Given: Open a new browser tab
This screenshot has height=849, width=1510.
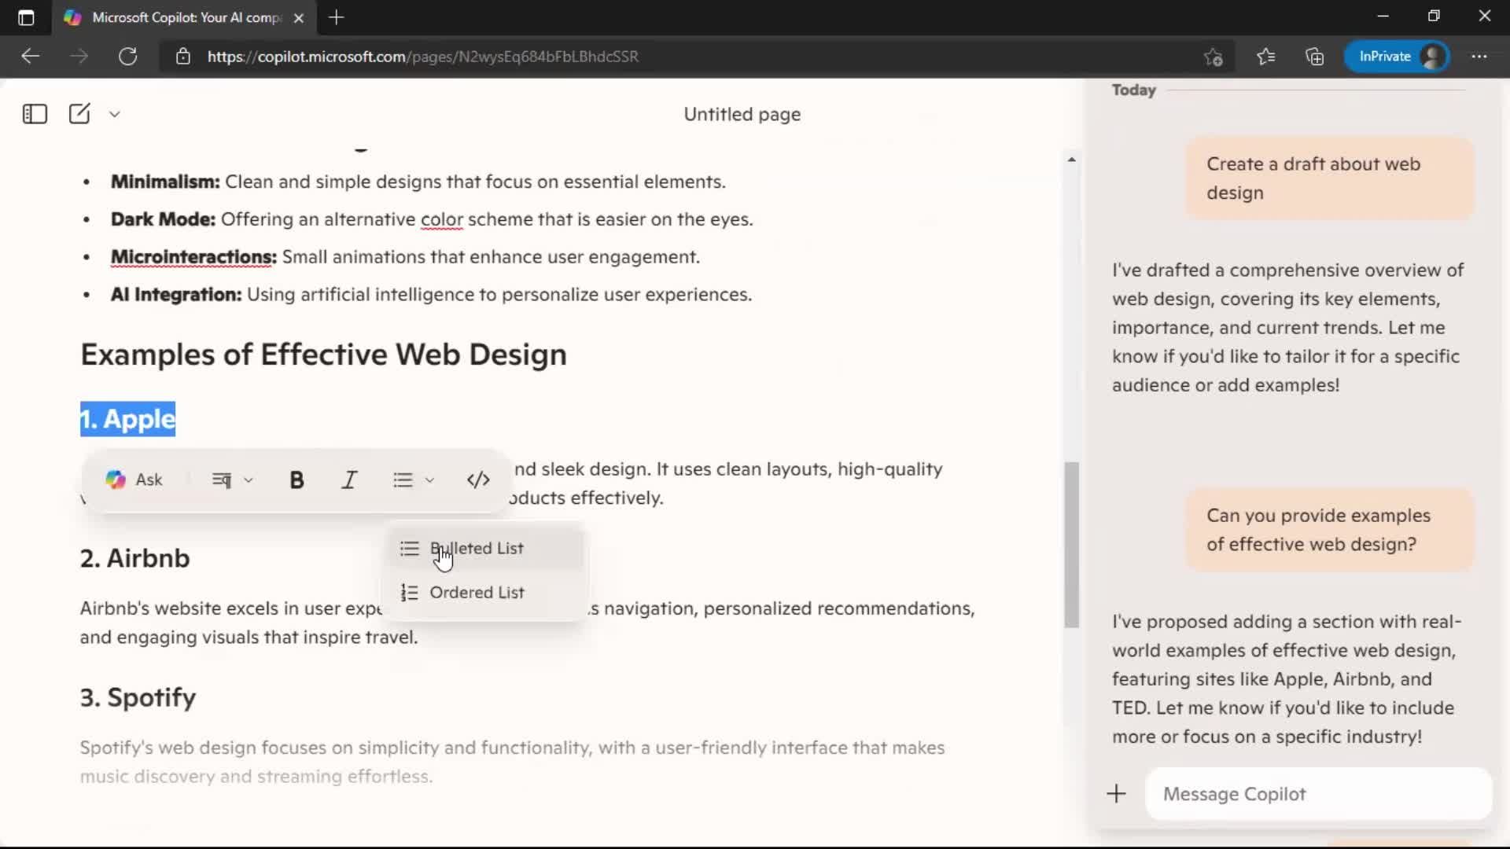Looking at the screenshot, I should 337,17.
